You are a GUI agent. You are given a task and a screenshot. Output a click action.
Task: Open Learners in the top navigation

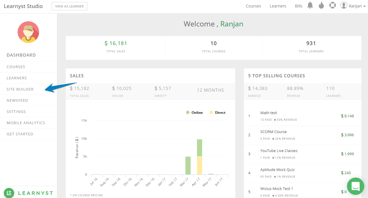tap(278, 6)
